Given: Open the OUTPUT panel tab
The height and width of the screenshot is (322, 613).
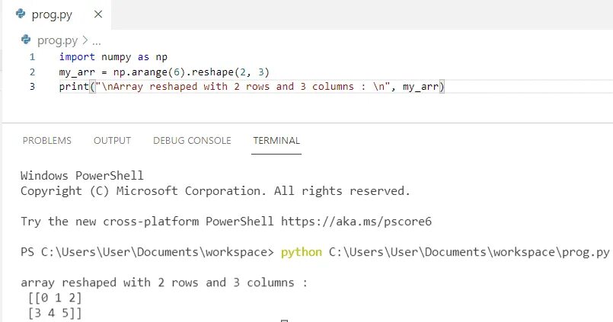Looking at the screenshot, I should [x=112, y=141].
